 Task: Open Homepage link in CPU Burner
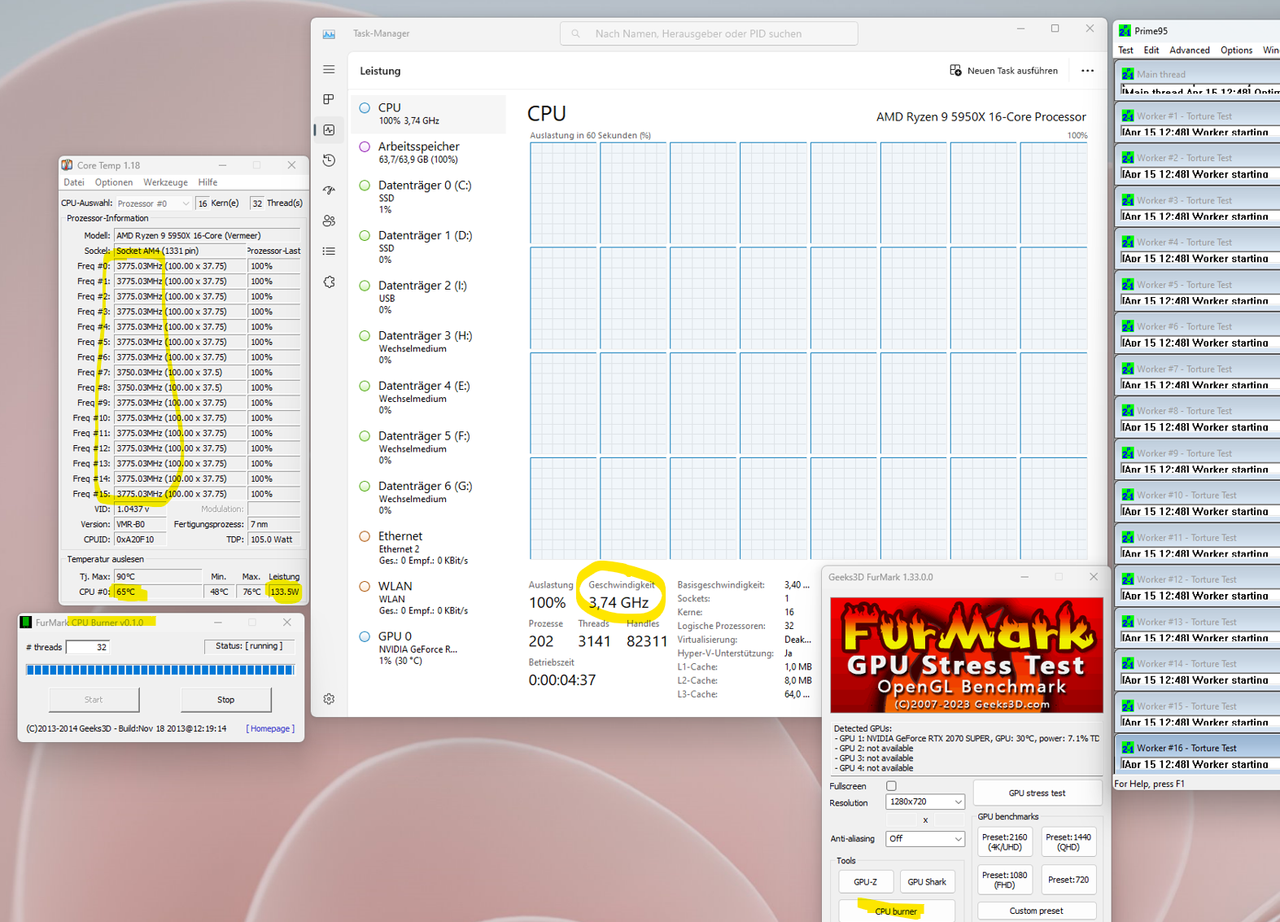pos(270,728)
